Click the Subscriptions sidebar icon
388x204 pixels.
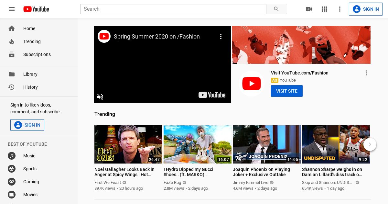12,54
